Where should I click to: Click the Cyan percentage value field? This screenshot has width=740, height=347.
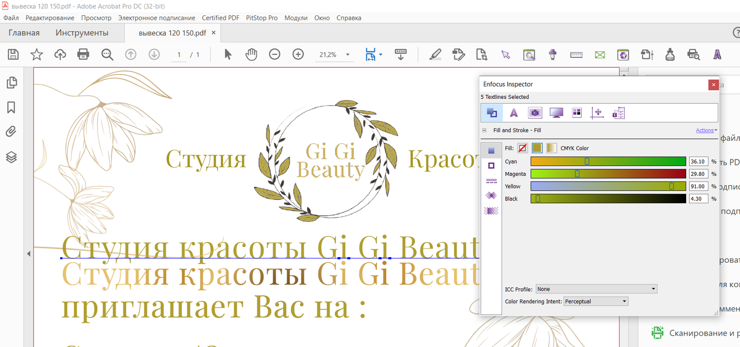pyautogui.click(x=698, y=161)
